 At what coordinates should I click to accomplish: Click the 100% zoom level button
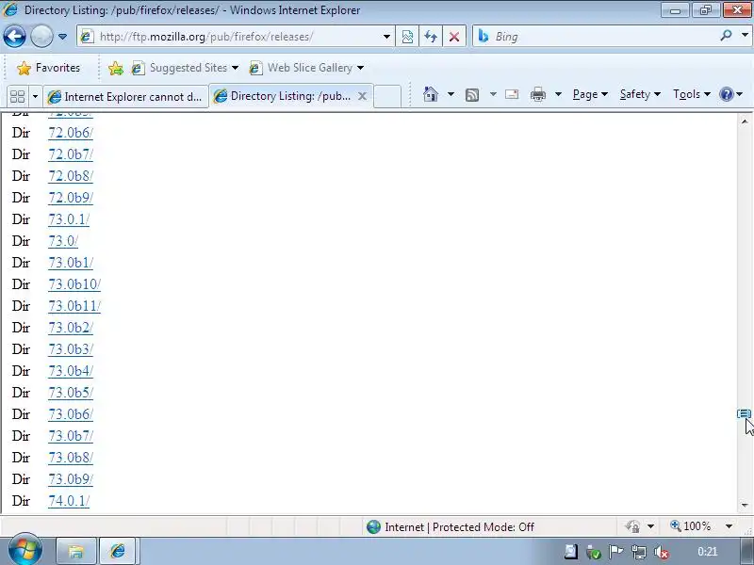click(691, 526)
